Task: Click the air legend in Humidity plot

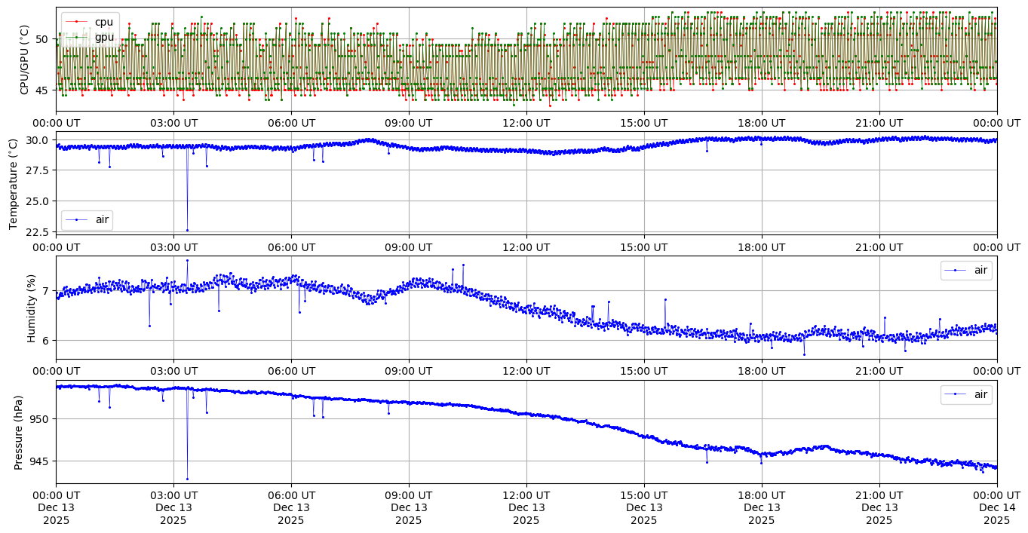Action: pyautogui.click(x=966, y=270)
